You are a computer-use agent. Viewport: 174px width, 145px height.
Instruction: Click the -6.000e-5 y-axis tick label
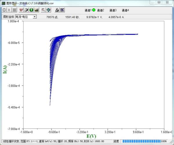pos(13,43)
